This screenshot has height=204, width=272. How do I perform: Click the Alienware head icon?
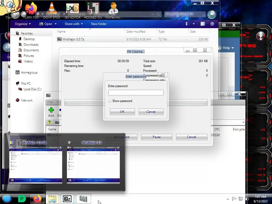[x=261, y=36]
